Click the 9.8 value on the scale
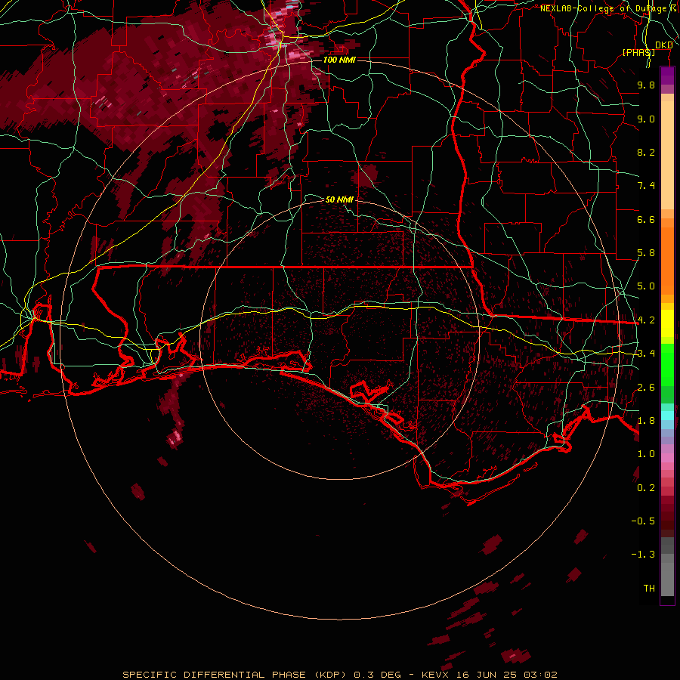 (646, 85)
